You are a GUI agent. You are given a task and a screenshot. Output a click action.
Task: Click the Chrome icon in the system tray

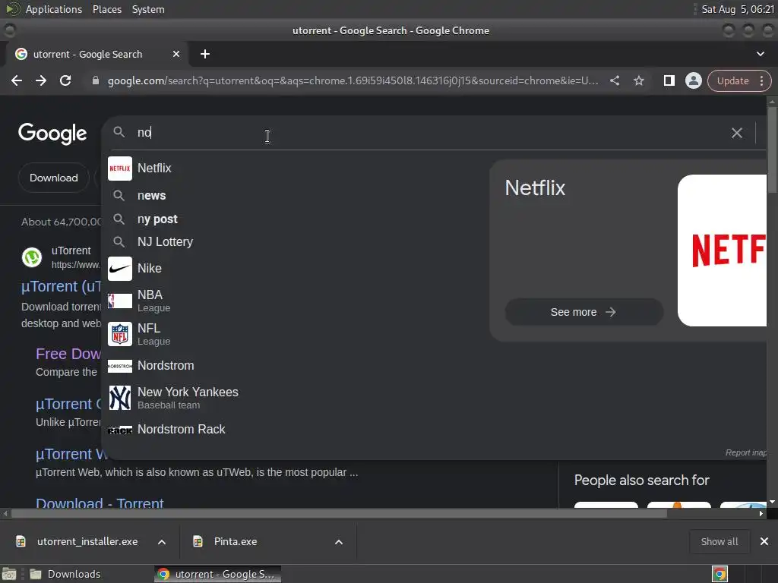tap(719, 574)
